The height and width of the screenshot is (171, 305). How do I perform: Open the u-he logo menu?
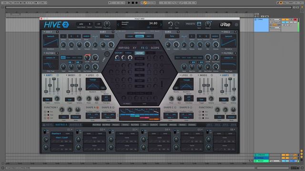tap(225, 24)
